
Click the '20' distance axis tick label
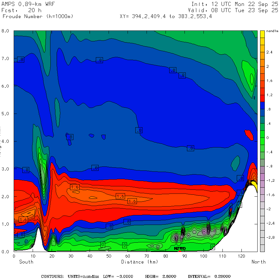pyautogui.click(x=52, y=256)
